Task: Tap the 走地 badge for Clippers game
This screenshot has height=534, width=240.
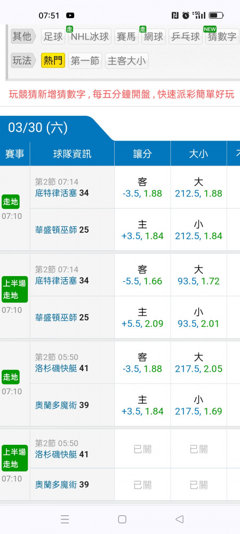Action: click(x=11, y=377)
